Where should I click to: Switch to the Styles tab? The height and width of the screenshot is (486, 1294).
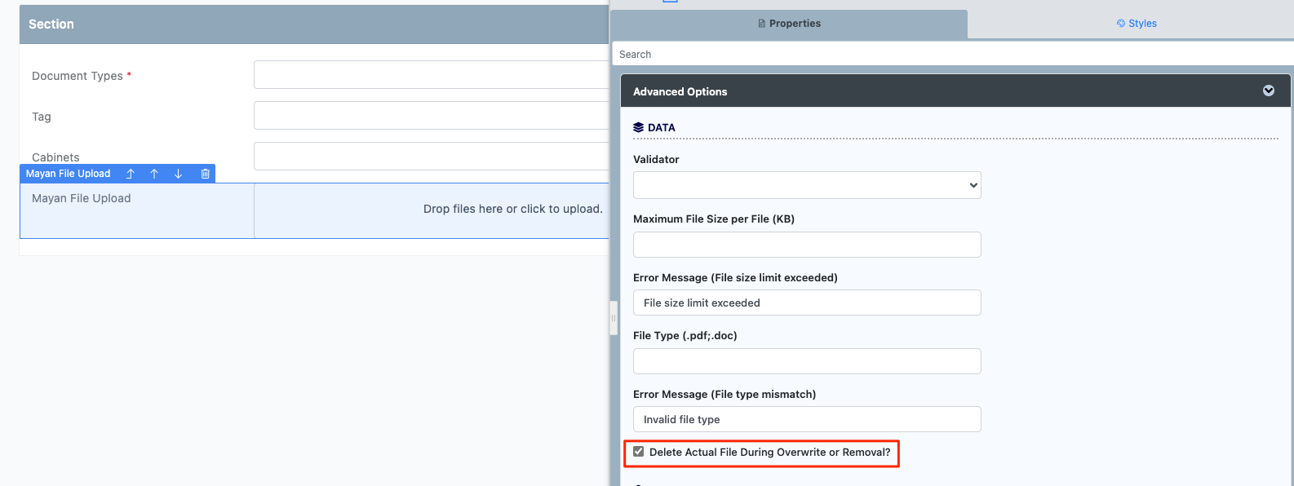tap(1137, 24)
